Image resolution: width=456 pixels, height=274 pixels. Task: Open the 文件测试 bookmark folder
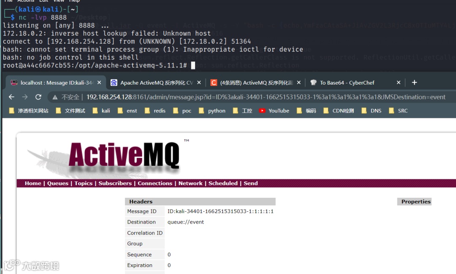click(71, 111)
